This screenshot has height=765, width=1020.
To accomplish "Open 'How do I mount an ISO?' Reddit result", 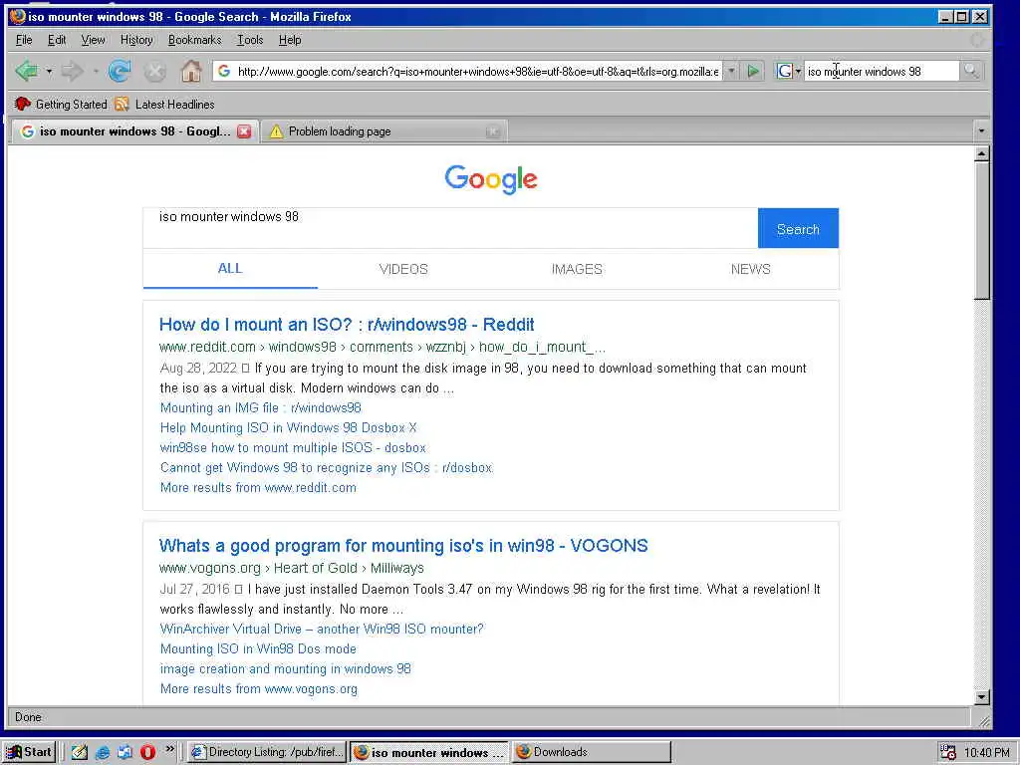I will [x=347, y=325].
